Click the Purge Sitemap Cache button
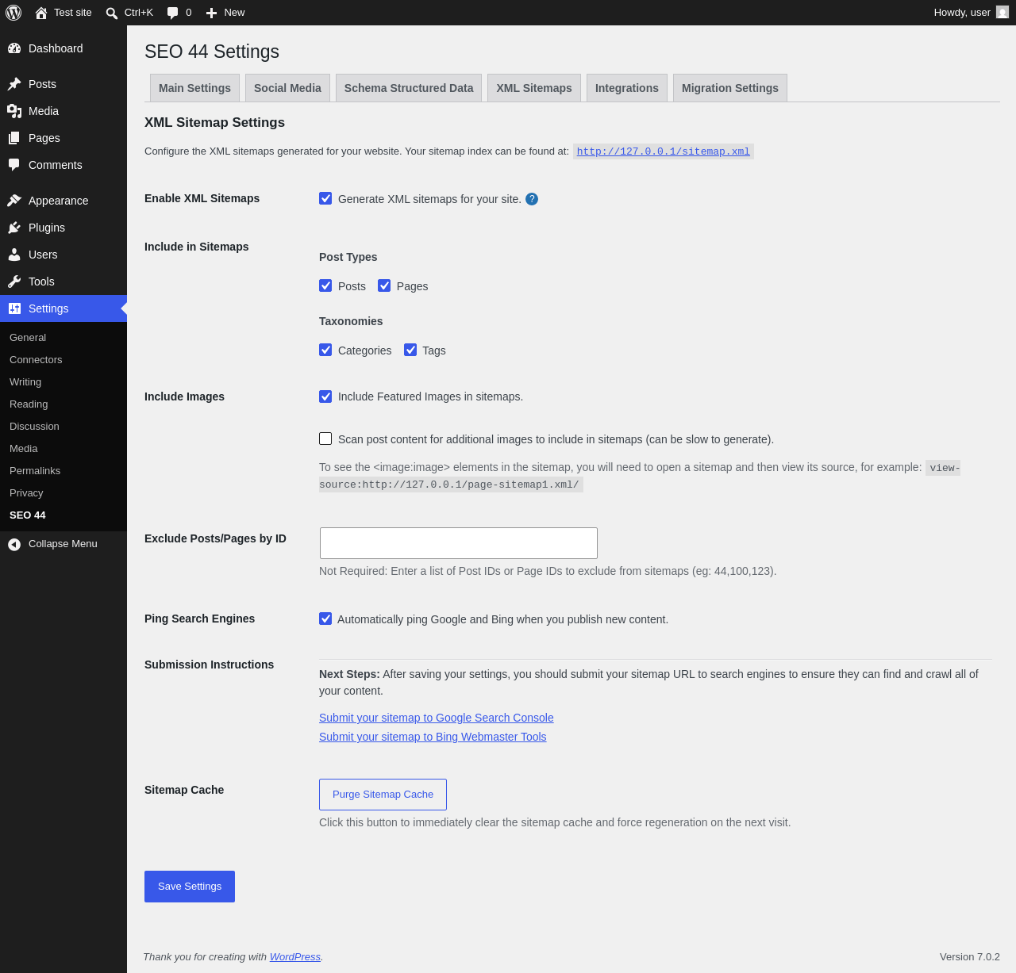Screen dimensions: 1016x973 [x=383, y=795]
